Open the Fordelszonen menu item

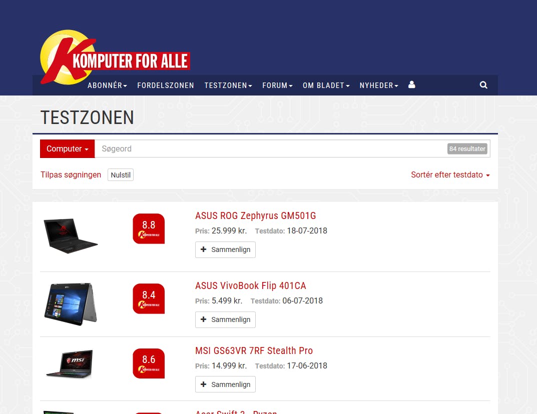click(166, 85)
